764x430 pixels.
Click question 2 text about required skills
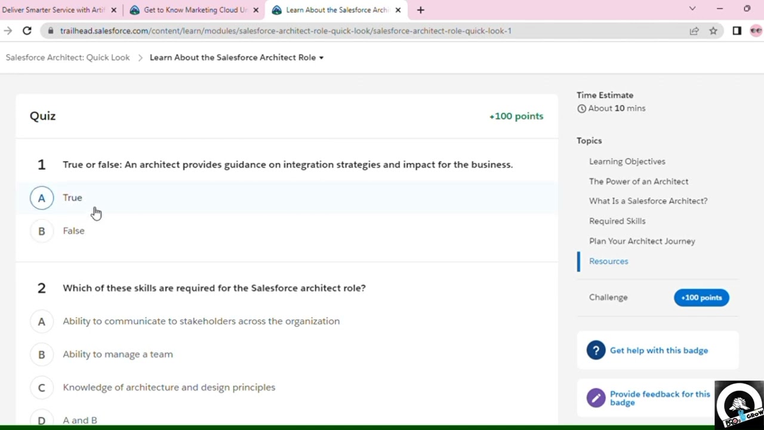214,288
